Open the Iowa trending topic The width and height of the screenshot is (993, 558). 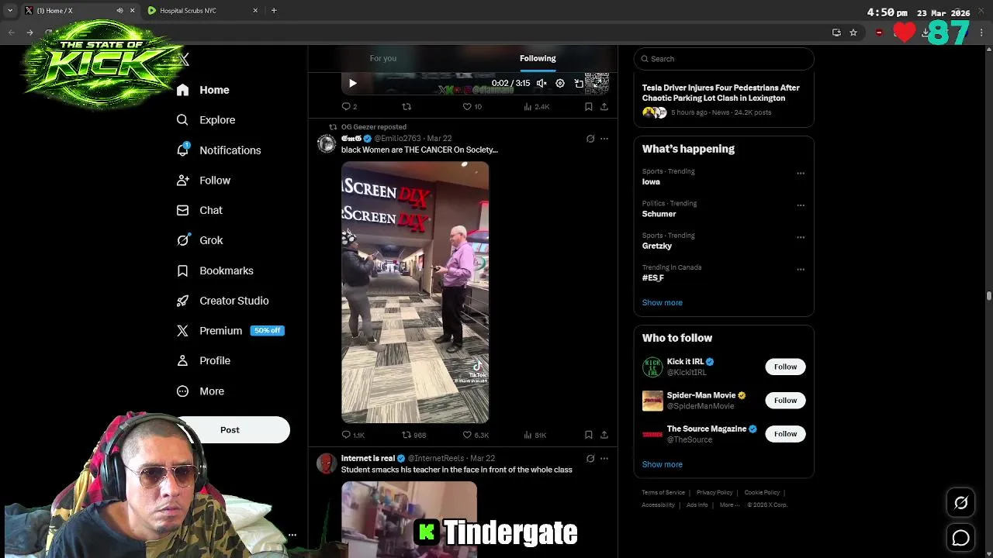coord(724,177)
